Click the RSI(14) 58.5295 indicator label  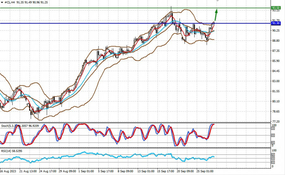point(12,151)
